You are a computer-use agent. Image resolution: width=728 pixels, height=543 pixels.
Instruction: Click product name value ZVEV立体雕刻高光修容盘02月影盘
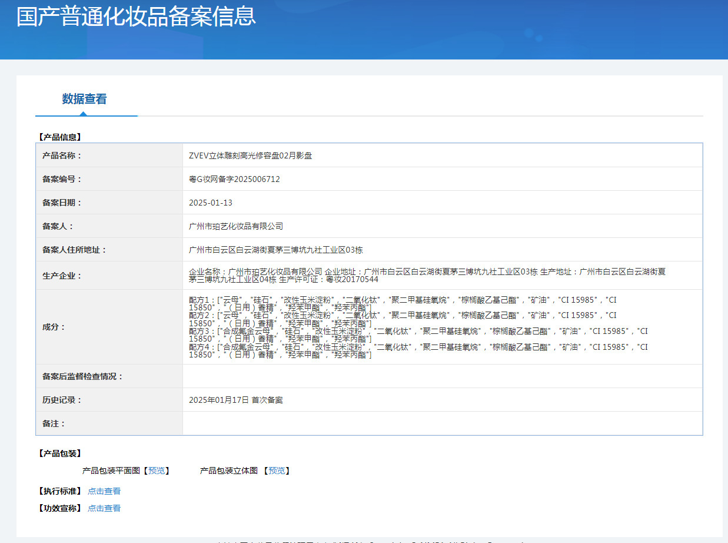point(250,155)
